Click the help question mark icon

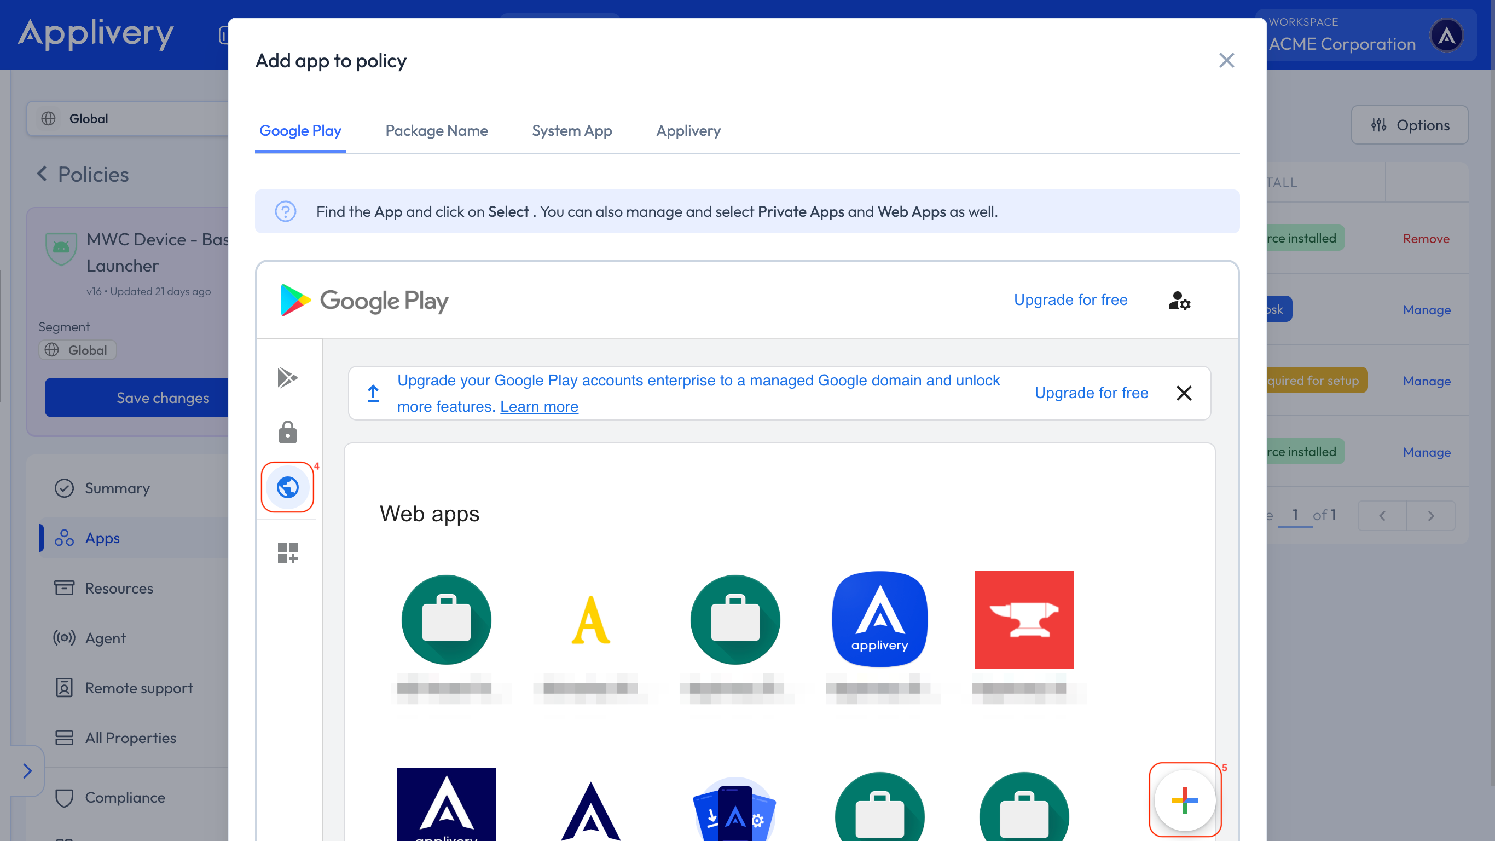coord(285,211)
